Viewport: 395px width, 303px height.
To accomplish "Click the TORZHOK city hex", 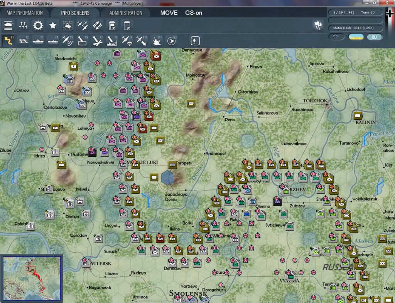I will 327,104.
